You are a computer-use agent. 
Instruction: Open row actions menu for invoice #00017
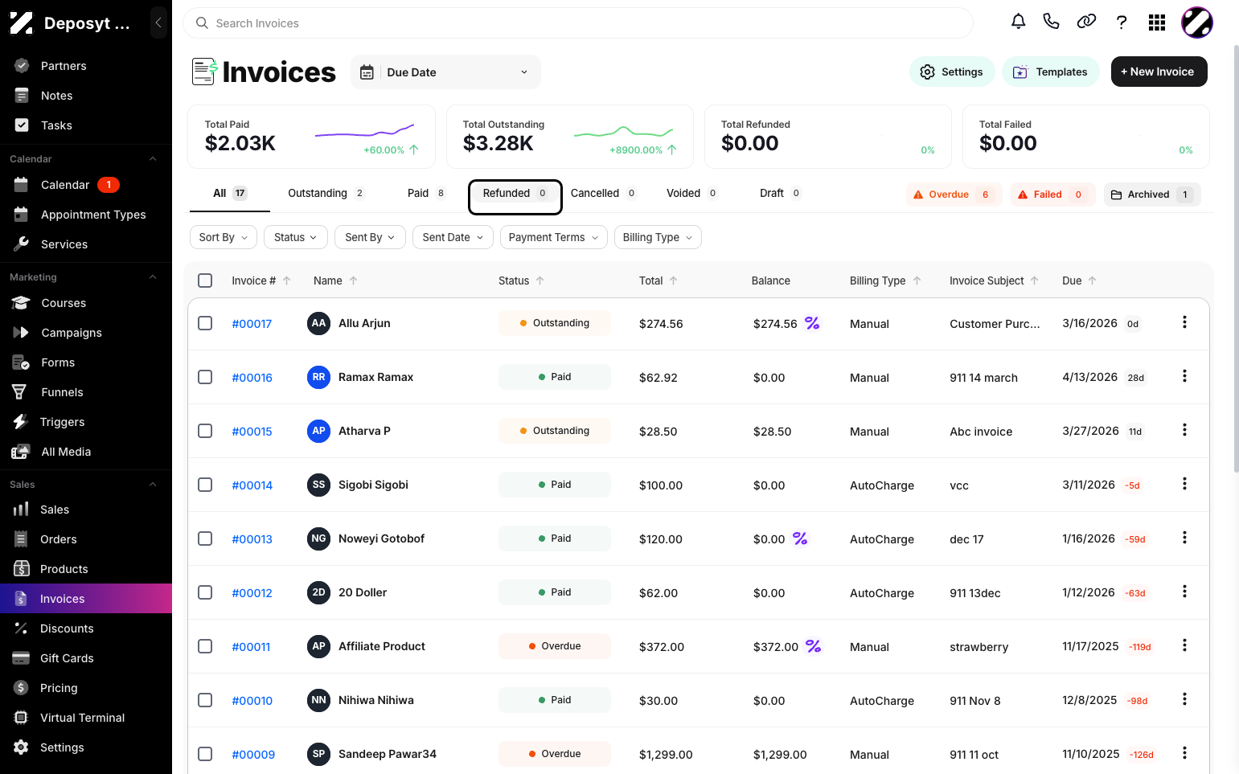click(1184, 322)
